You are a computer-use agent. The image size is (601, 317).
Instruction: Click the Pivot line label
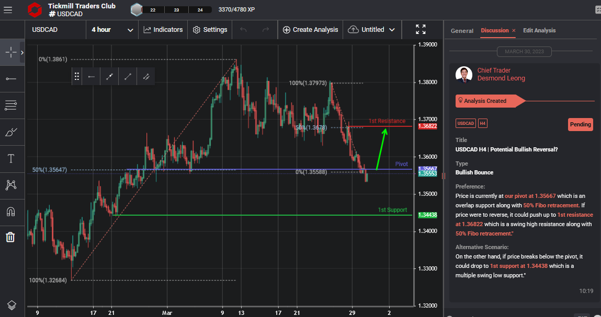pos(401,164)
